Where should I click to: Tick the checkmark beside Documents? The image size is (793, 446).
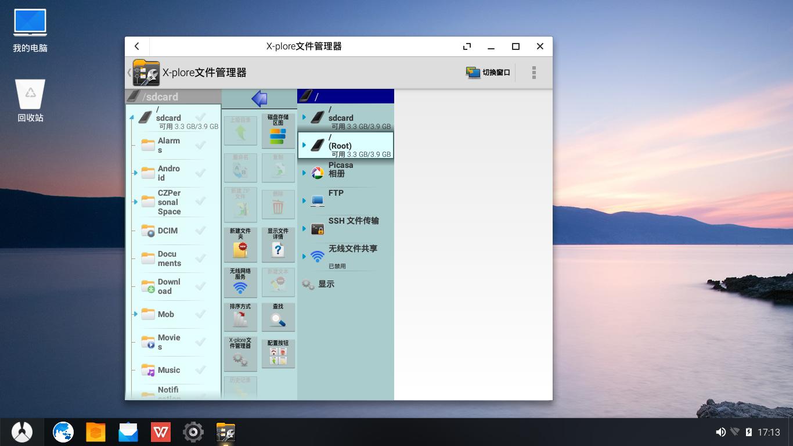[x=201, y=258]
